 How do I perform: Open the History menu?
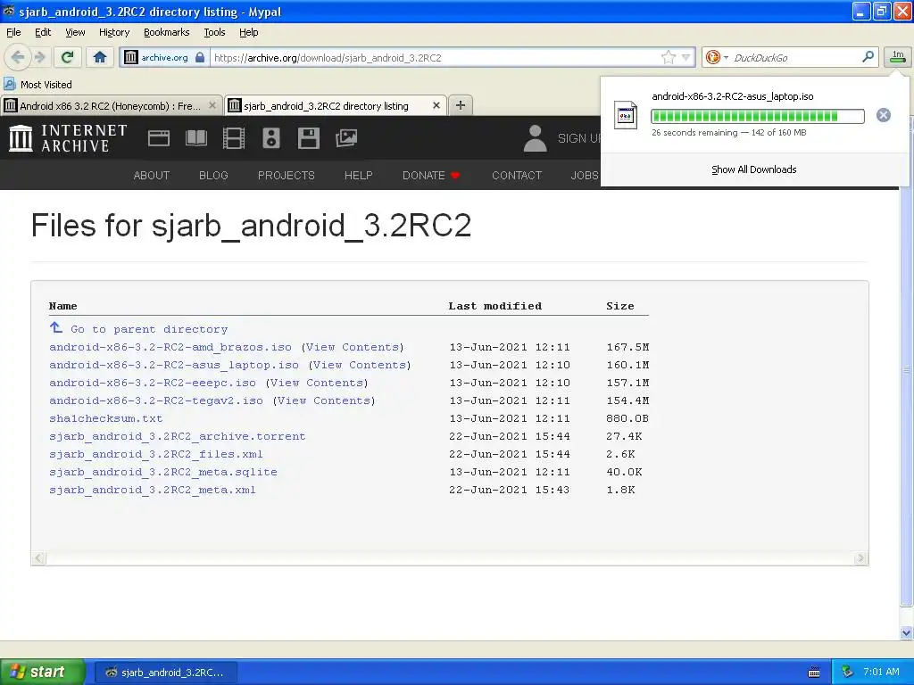pyautogui.click(x=114, y=32)
